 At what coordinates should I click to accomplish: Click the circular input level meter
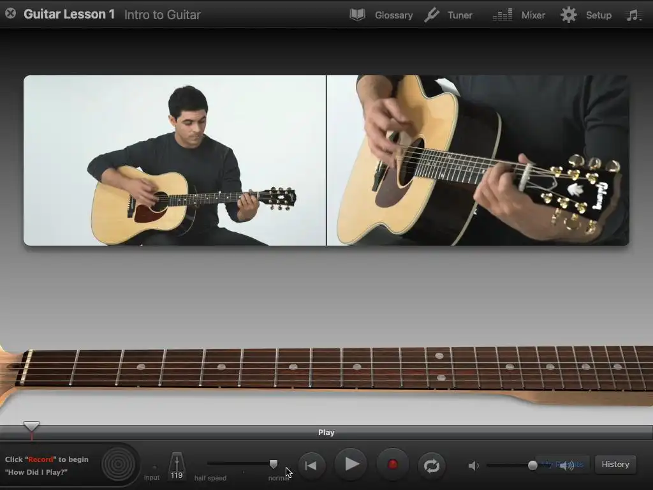coord(118,464)
